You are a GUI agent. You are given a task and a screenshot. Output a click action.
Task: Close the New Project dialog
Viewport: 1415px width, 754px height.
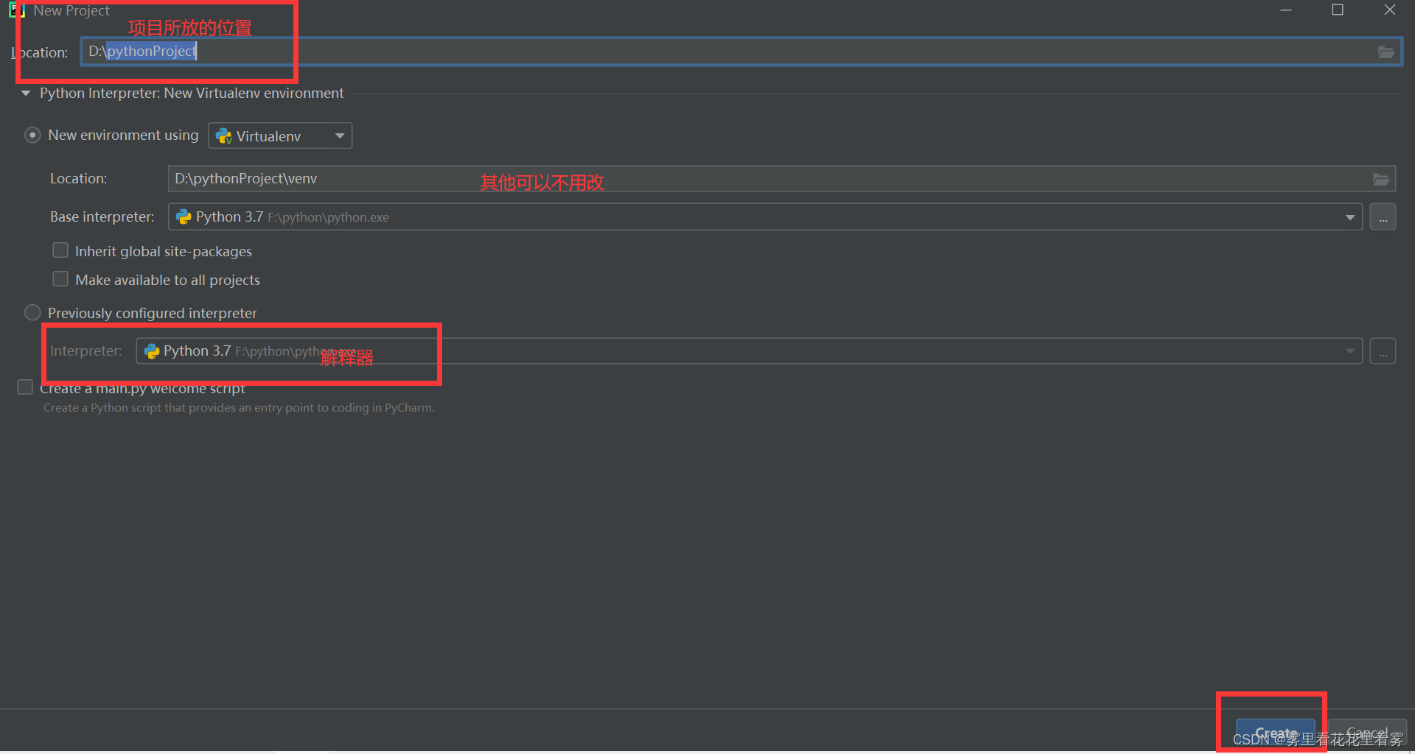(x=1390, y=10)
